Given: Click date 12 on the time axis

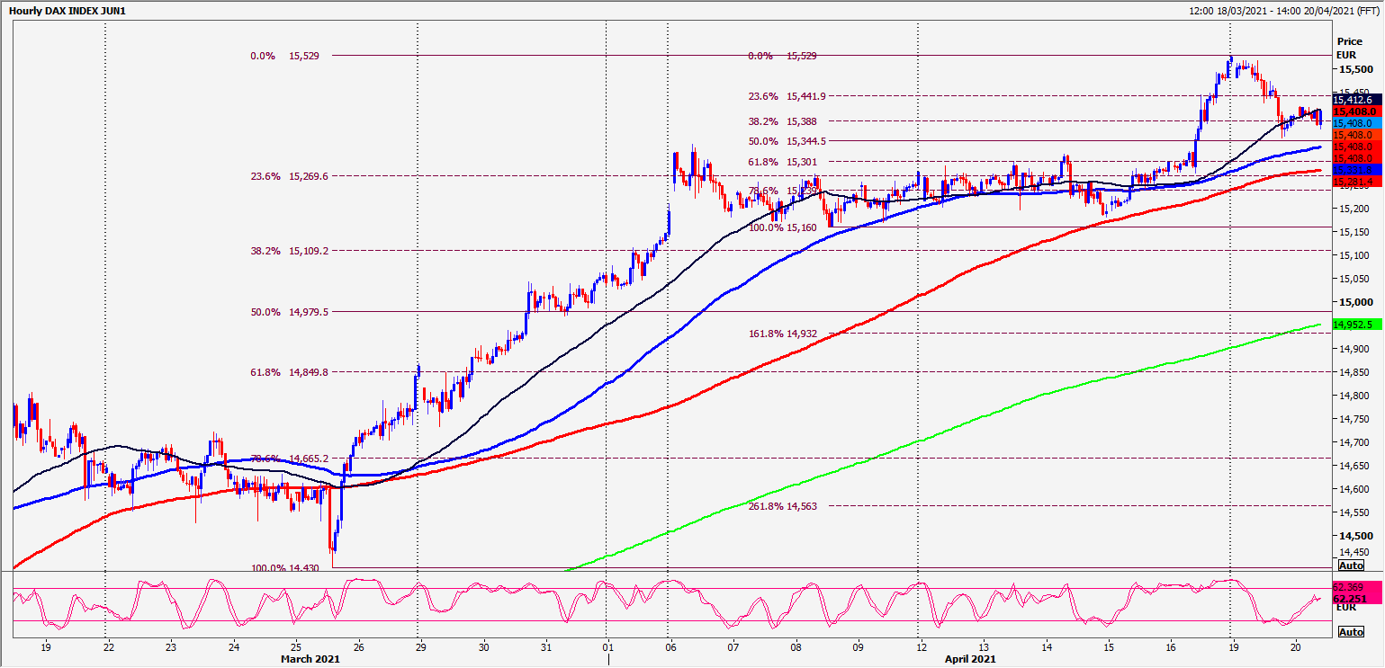Looking at the screenshot, I should (921, 646).
